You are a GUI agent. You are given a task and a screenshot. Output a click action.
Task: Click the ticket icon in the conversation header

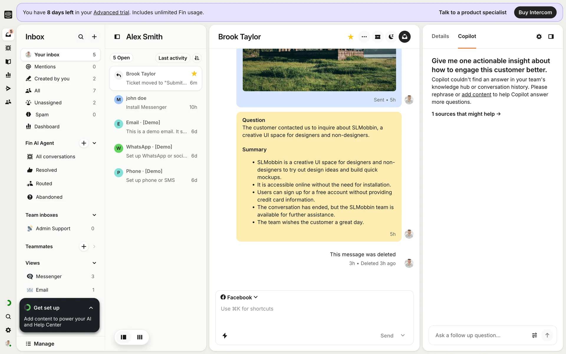coord(378,37)
